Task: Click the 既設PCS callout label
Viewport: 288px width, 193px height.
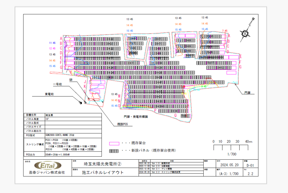Action: [123, 124]
